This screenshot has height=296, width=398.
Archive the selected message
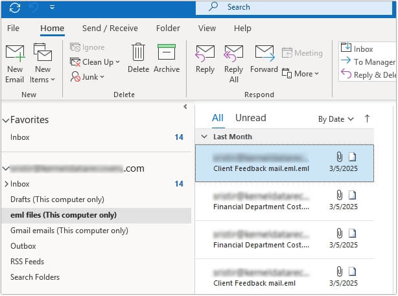coord(167,52)
